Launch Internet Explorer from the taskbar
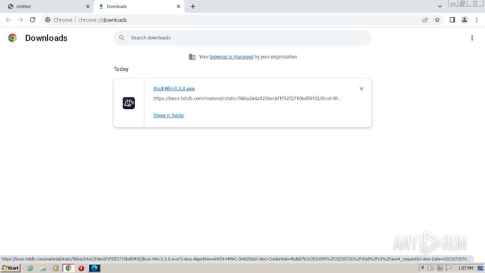 point(30,268)
